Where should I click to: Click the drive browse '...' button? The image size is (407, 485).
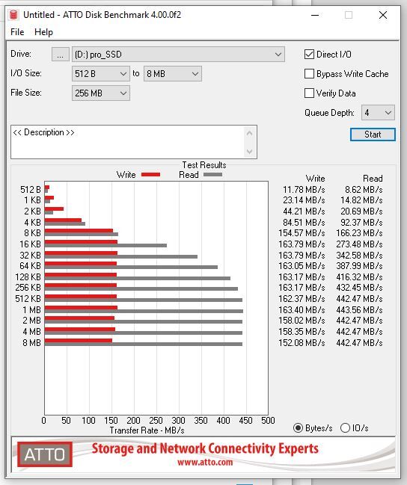click(60, 55)
